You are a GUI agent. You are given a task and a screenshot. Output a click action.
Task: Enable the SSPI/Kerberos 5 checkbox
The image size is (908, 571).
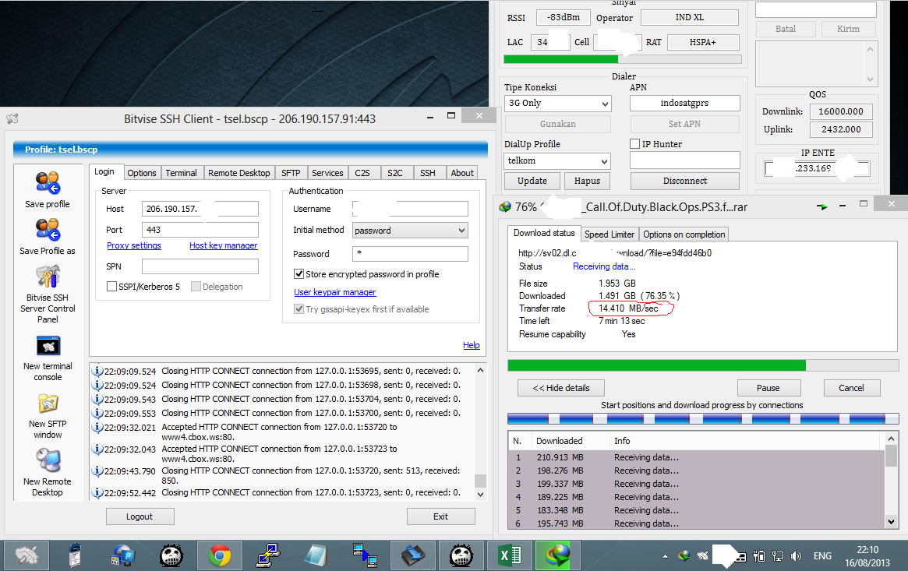coord(111,287)
